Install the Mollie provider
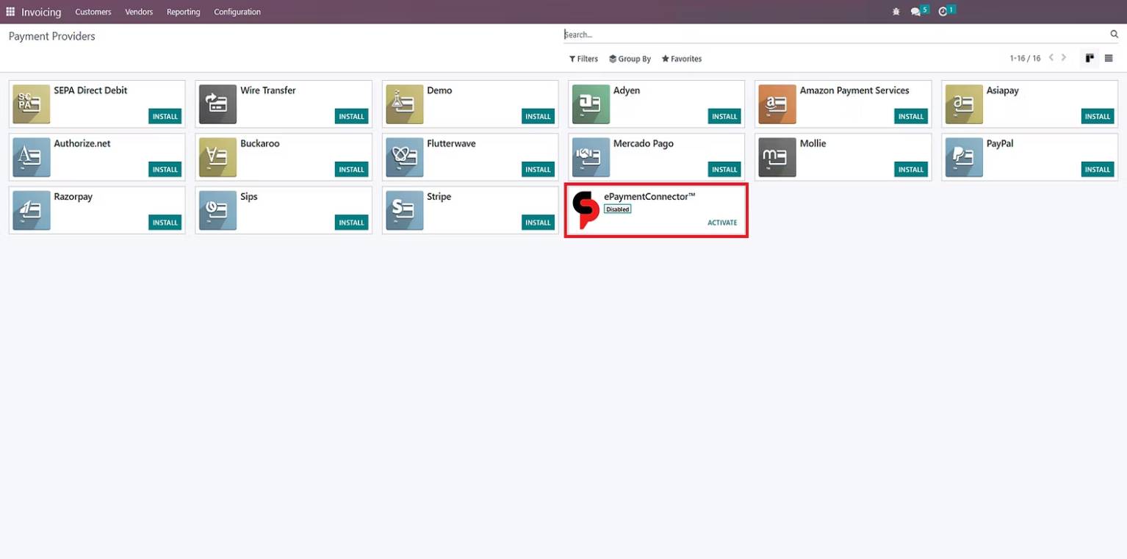1127x559 pixels. (x=911, y=169)
